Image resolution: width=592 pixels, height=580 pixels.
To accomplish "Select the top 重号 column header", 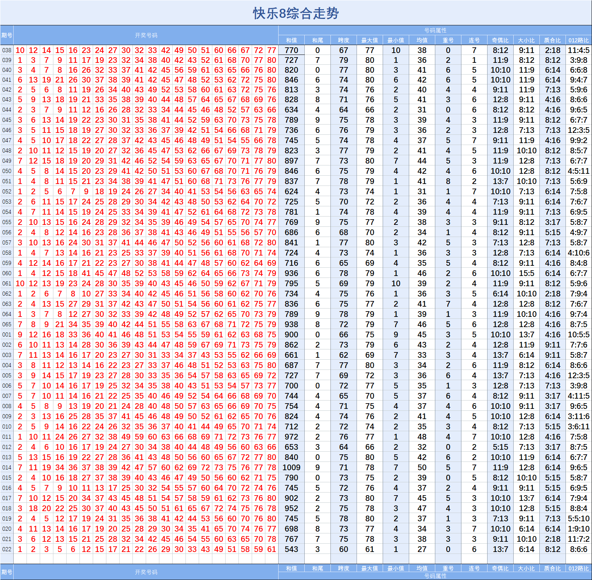I will pos(448,40).
